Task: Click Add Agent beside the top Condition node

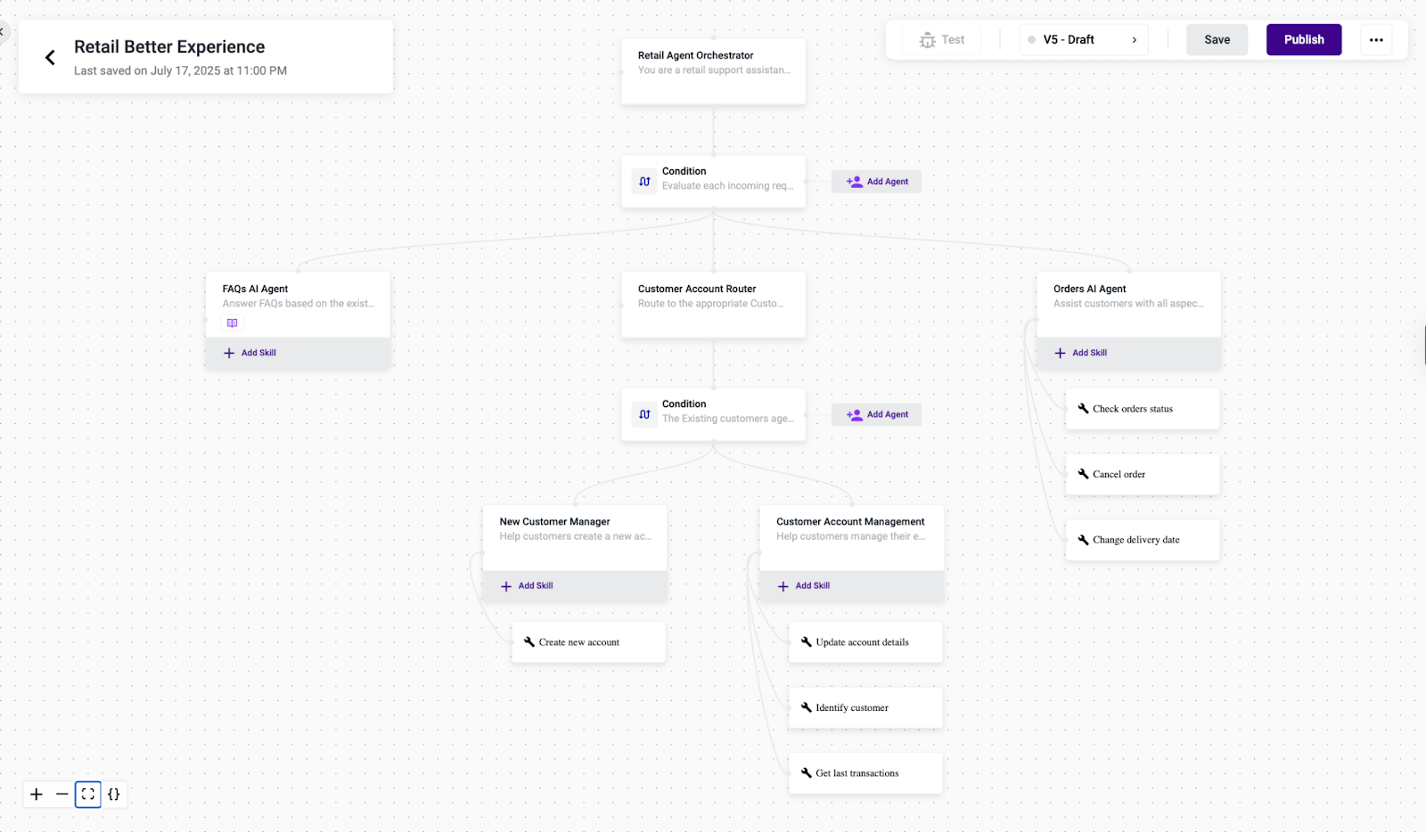Action: 876,181
